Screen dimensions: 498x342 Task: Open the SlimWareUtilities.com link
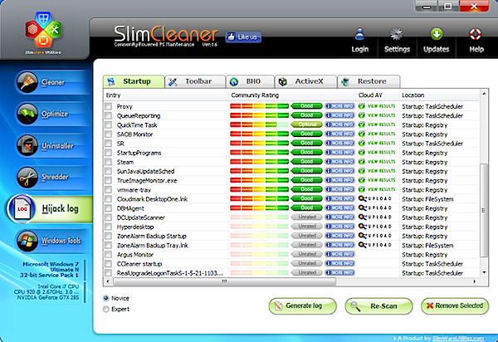[458, 338]
